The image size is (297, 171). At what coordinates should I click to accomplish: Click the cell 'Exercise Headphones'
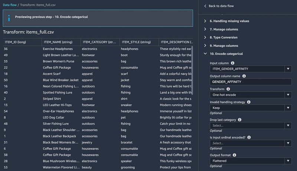(58, 49)
